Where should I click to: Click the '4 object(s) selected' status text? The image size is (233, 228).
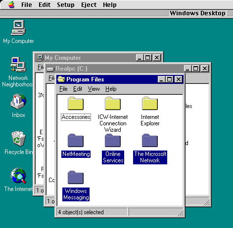pos(81,212)
